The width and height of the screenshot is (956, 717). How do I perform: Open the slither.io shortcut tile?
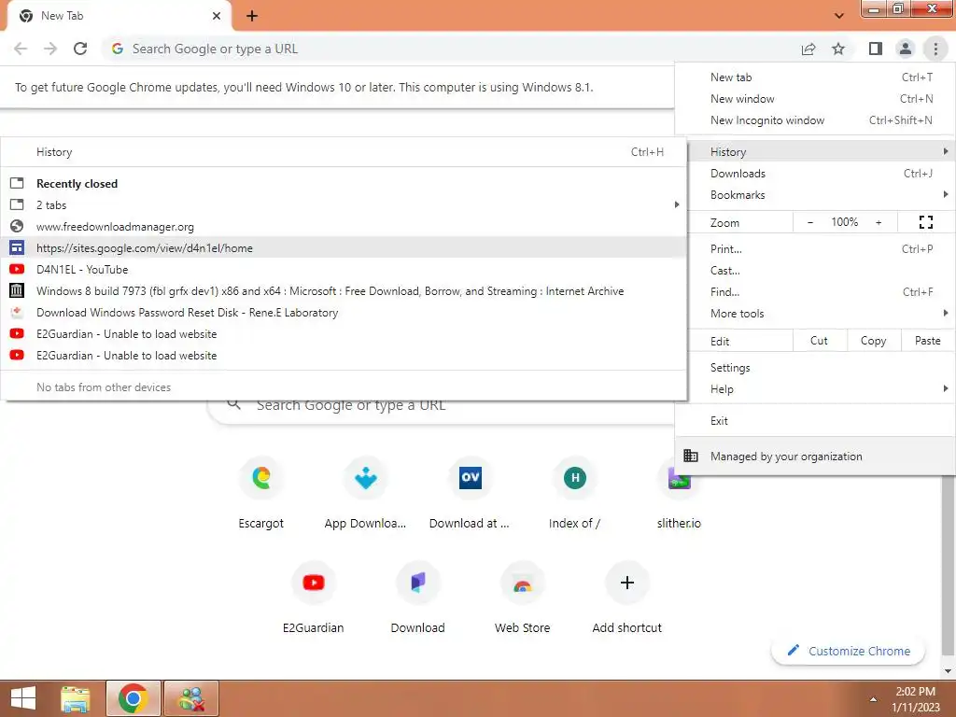[679, 493]
